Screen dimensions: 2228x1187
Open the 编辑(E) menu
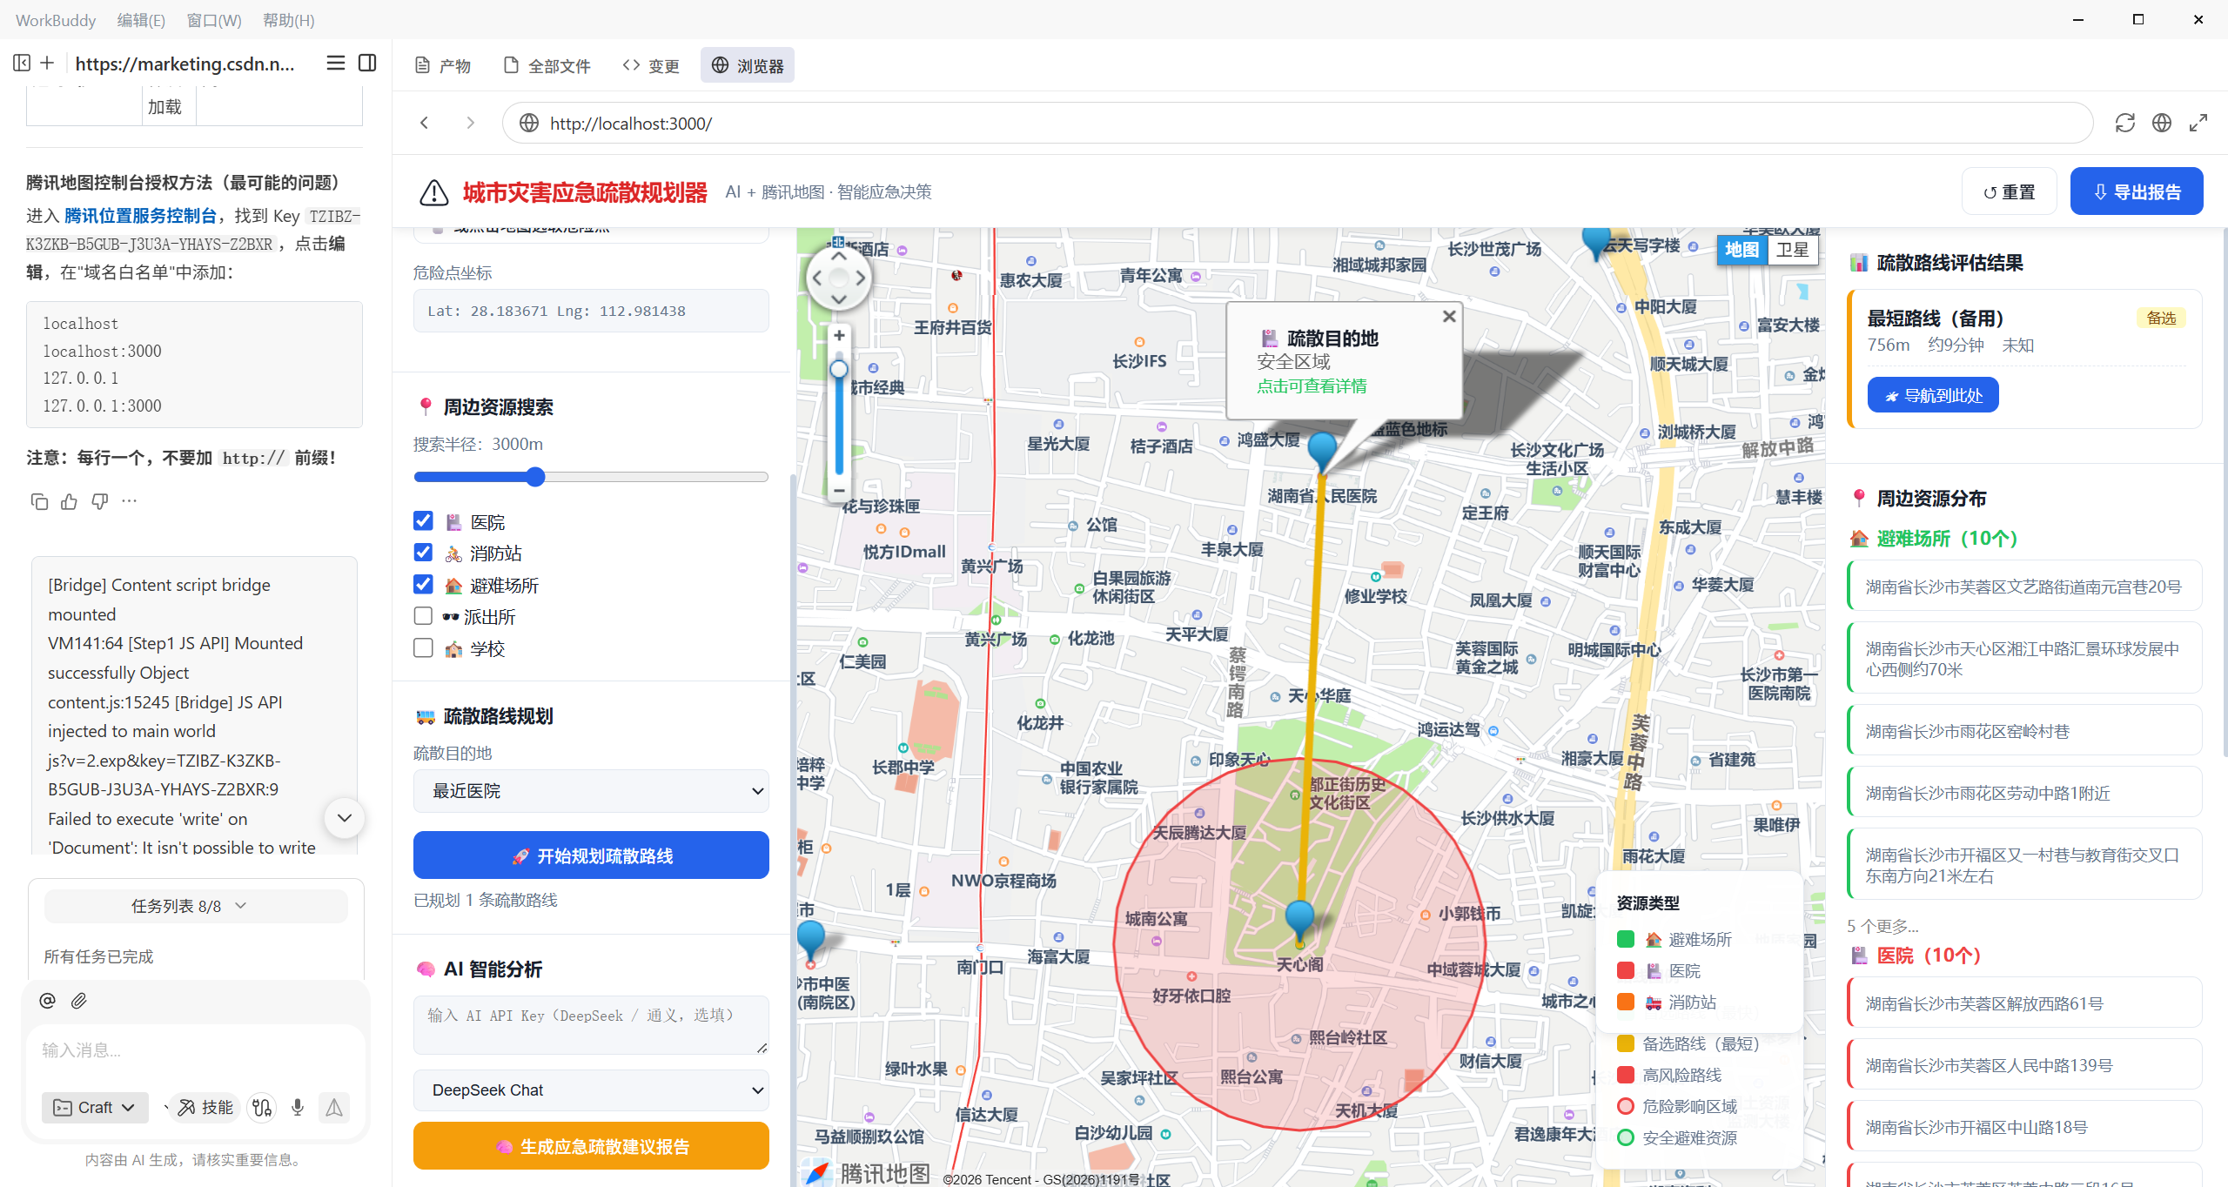141,20
